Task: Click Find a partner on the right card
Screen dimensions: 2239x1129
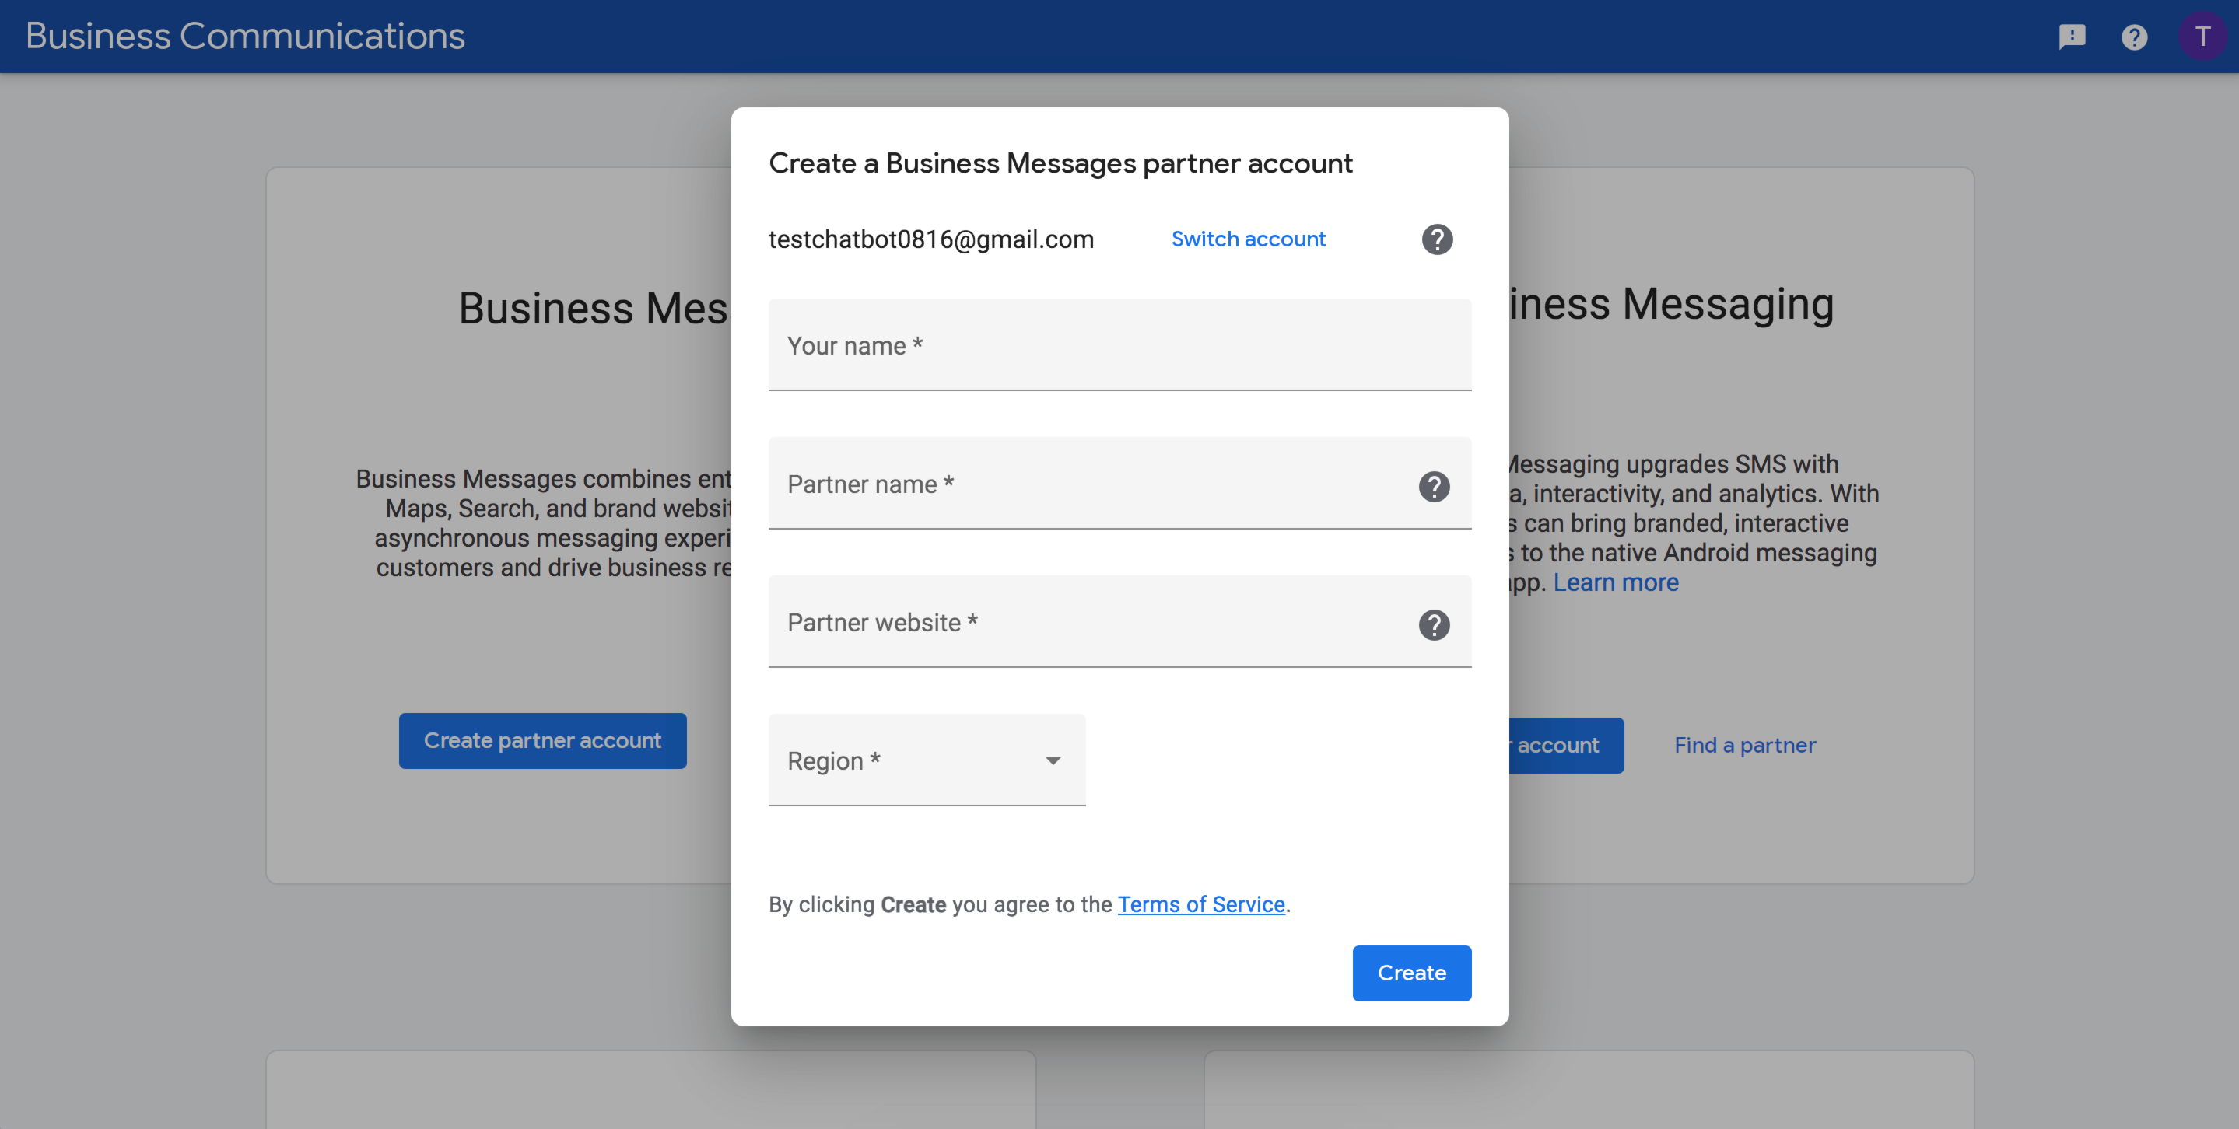Action: [x=1744, y=744]
